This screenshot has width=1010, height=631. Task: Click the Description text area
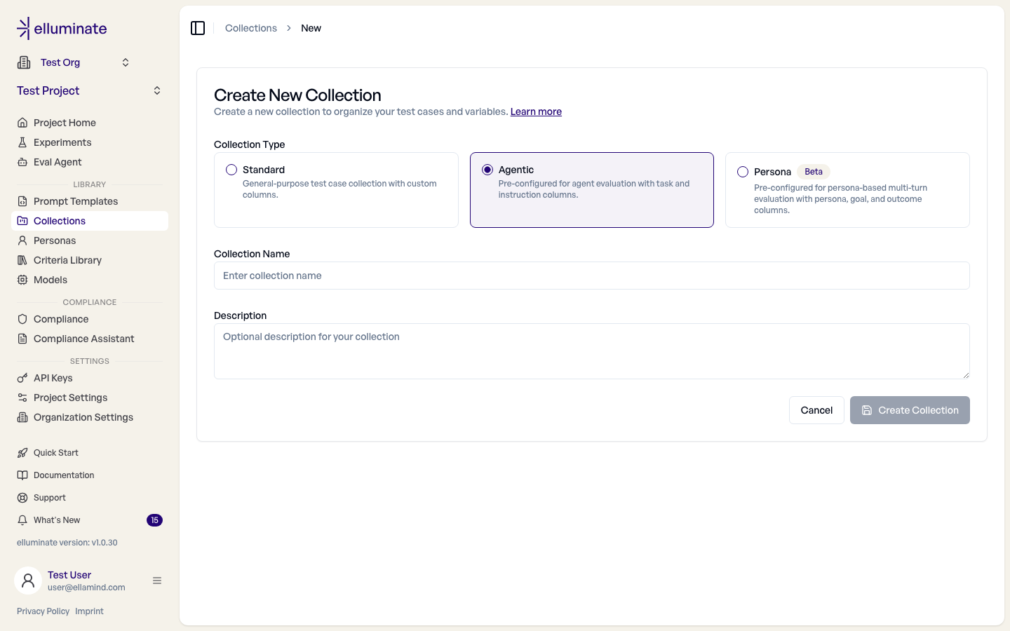click(592, 351)
